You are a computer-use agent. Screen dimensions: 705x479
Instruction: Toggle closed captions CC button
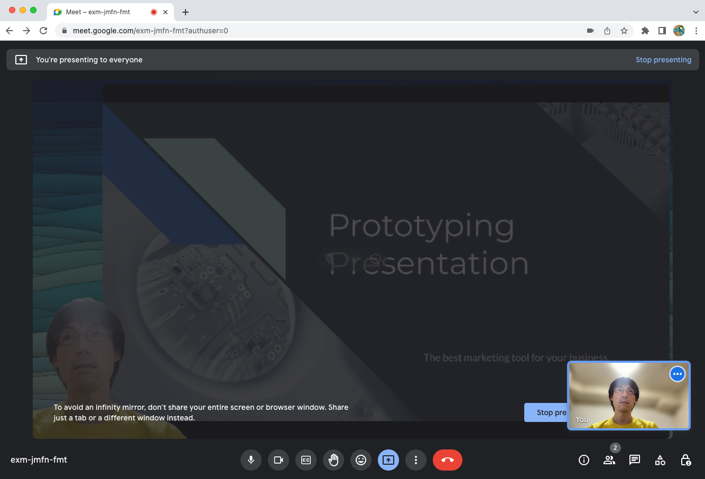coord(306,460)
